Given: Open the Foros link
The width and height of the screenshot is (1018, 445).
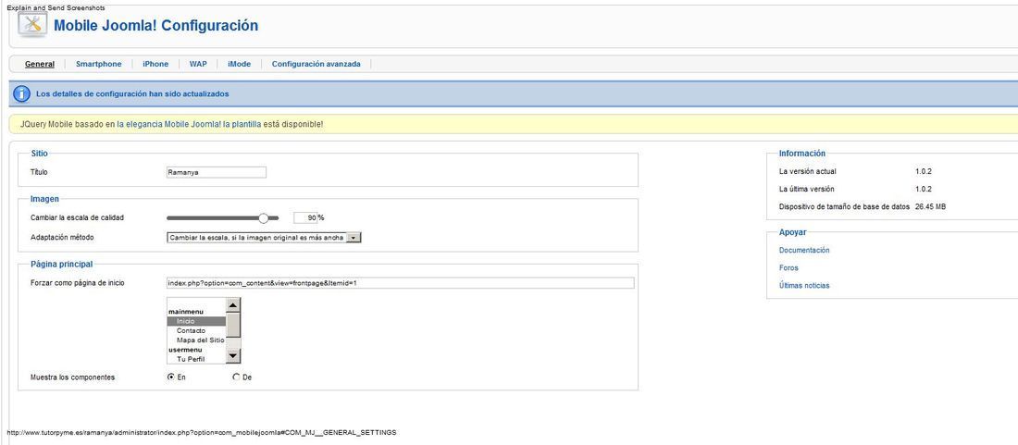Looking at the screenshot, I should (x=788, y=268).
